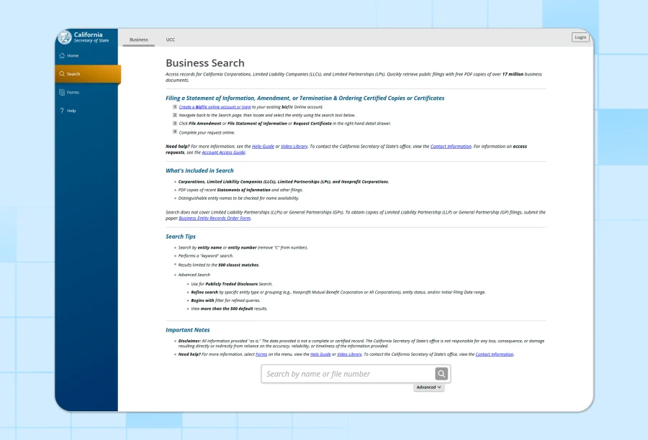
Task: Click Contact Information link under Important Notes
Action: [494, 354]
